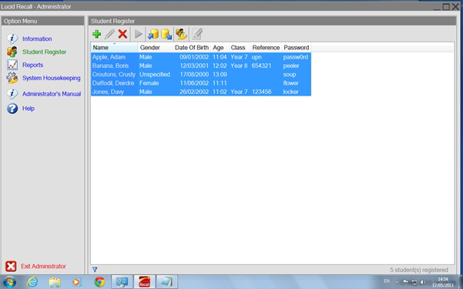Click the pencil Edit student icon

pos(109,34)
